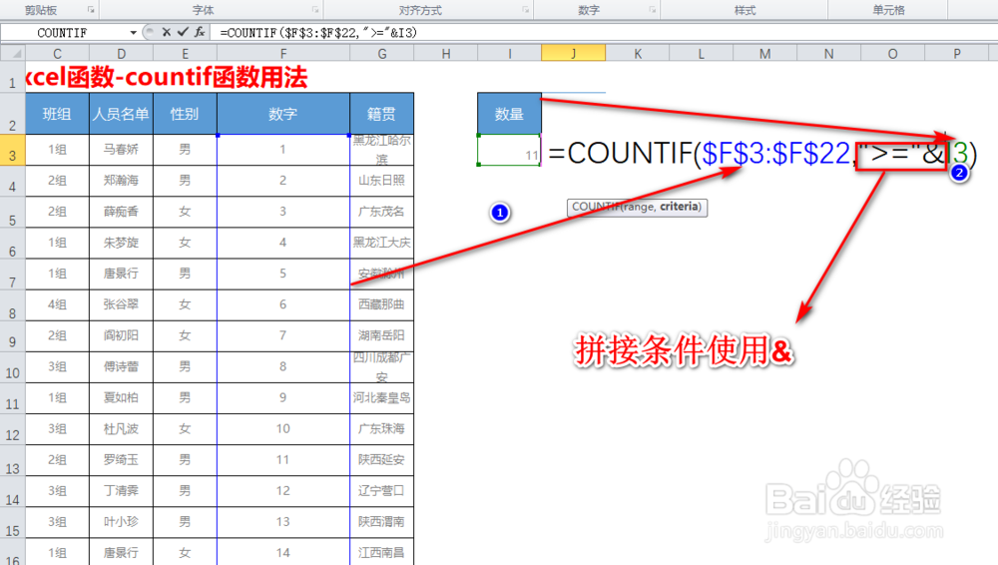This screenshot has width=998, height=565.
Task: Confirm the formula with the checkmark icon
Action: 183,32
